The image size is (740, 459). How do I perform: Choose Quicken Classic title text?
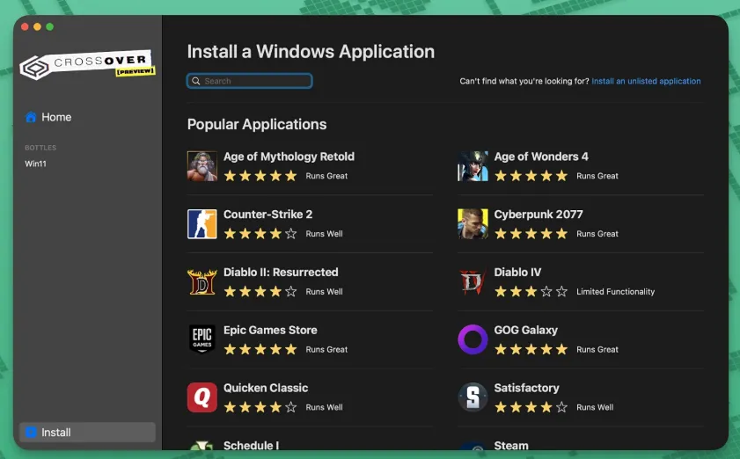[x=266, y=388]
